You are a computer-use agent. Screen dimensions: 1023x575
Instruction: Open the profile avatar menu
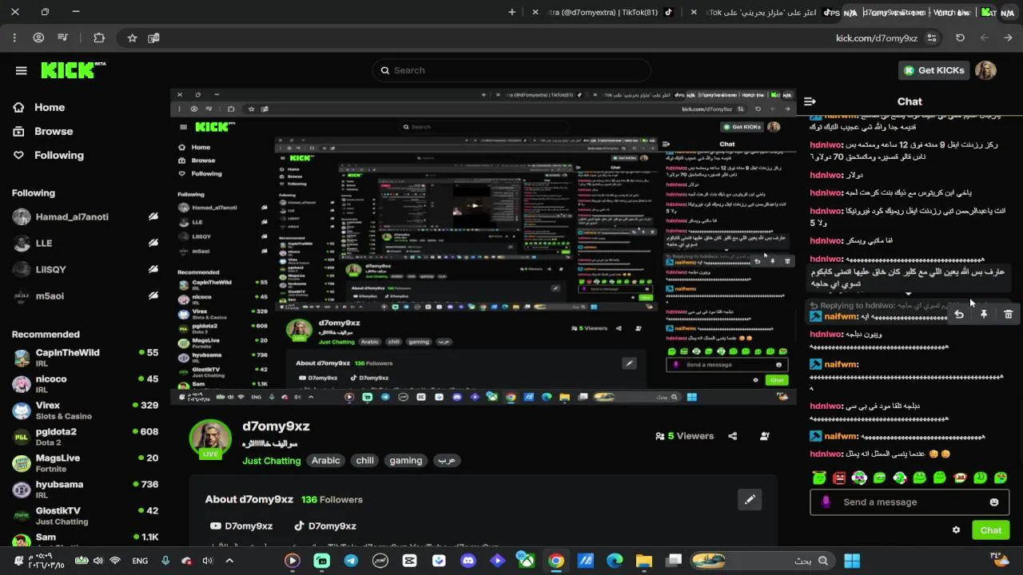985,70
